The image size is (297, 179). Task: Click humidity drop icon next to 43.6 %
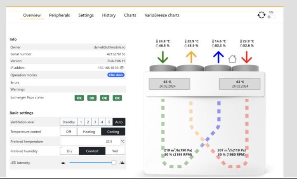click(186, 46)
